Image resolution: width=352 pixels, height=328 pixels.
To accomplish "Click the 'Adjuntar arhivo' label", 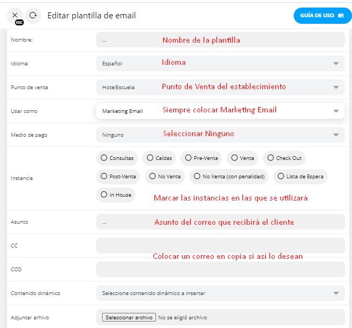I will (x=30, y=317).
